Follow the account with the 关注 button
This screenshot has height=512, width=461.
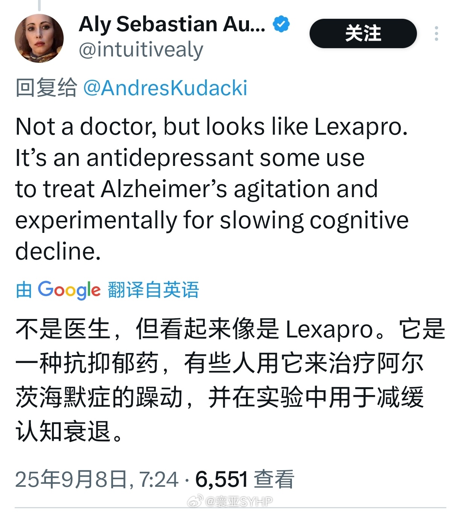363,33
